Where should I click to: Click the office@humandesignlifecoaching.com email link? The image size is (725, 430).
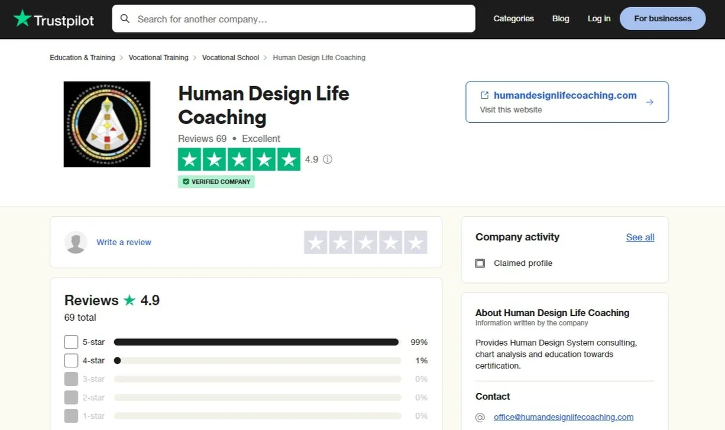point(564,417)
